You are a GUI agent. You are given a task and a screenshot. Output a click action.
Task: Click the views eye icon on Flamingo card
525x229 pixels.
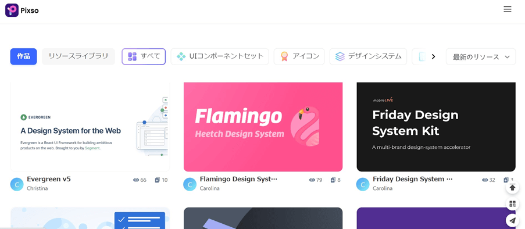click(x=312, y=180)
